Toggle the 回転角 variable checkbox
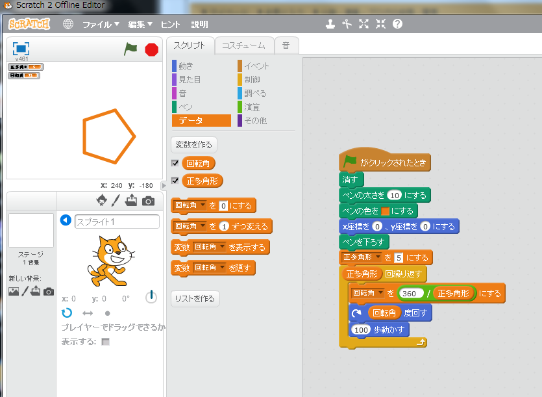This screenshot has height=397, width=542. (x=175, y=163)
